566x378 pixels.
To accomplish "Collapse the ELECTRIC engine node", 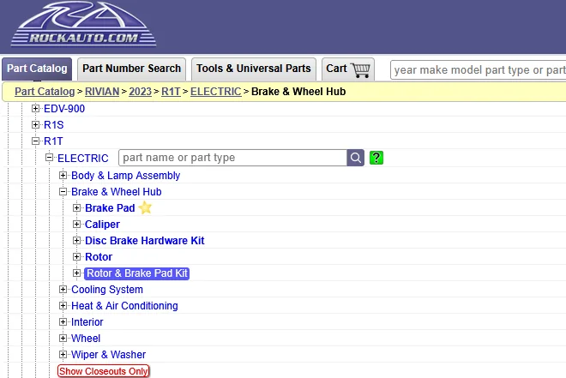I will (49, 158).
